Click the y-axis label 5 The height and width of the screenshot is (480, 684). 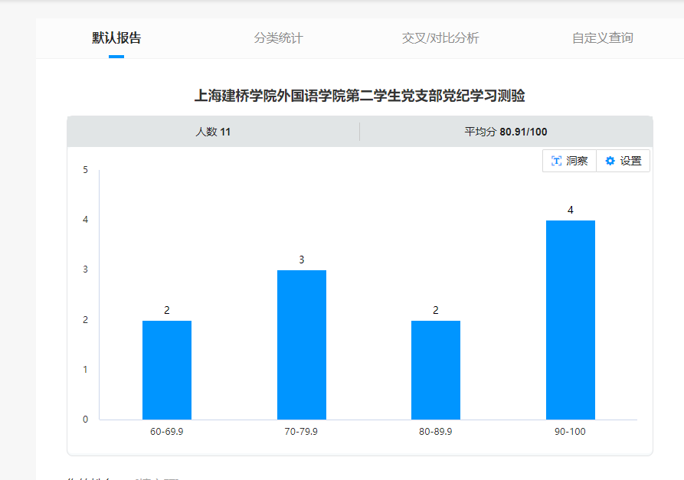(86, 170)
